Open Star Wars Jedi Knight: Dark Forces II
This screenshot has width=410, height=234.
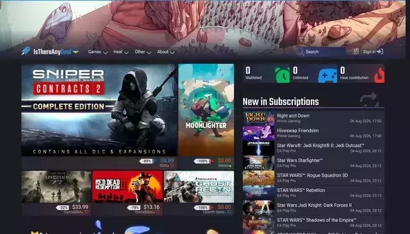[x=313, y=207]
